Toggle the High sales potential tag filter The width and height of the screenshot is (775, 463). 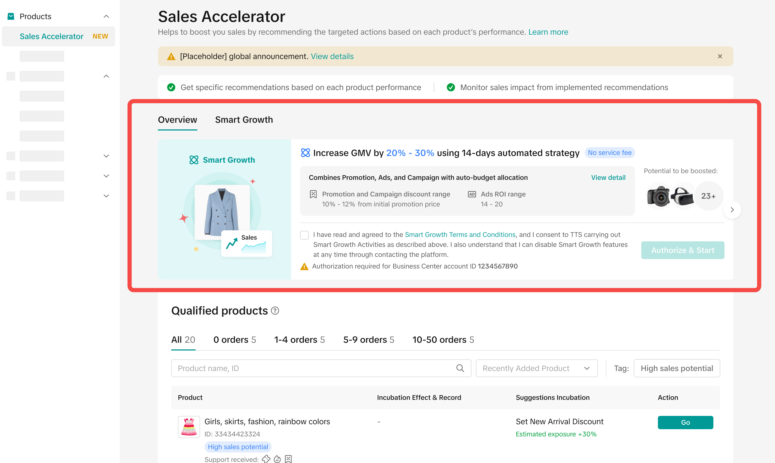coord(676,368)
